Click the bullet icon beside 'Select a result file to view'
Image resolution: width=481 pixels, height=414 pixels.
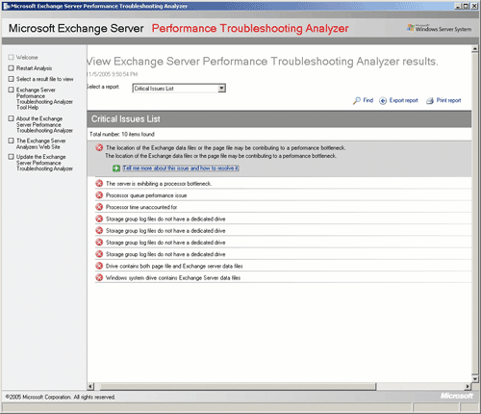point(12,79)
